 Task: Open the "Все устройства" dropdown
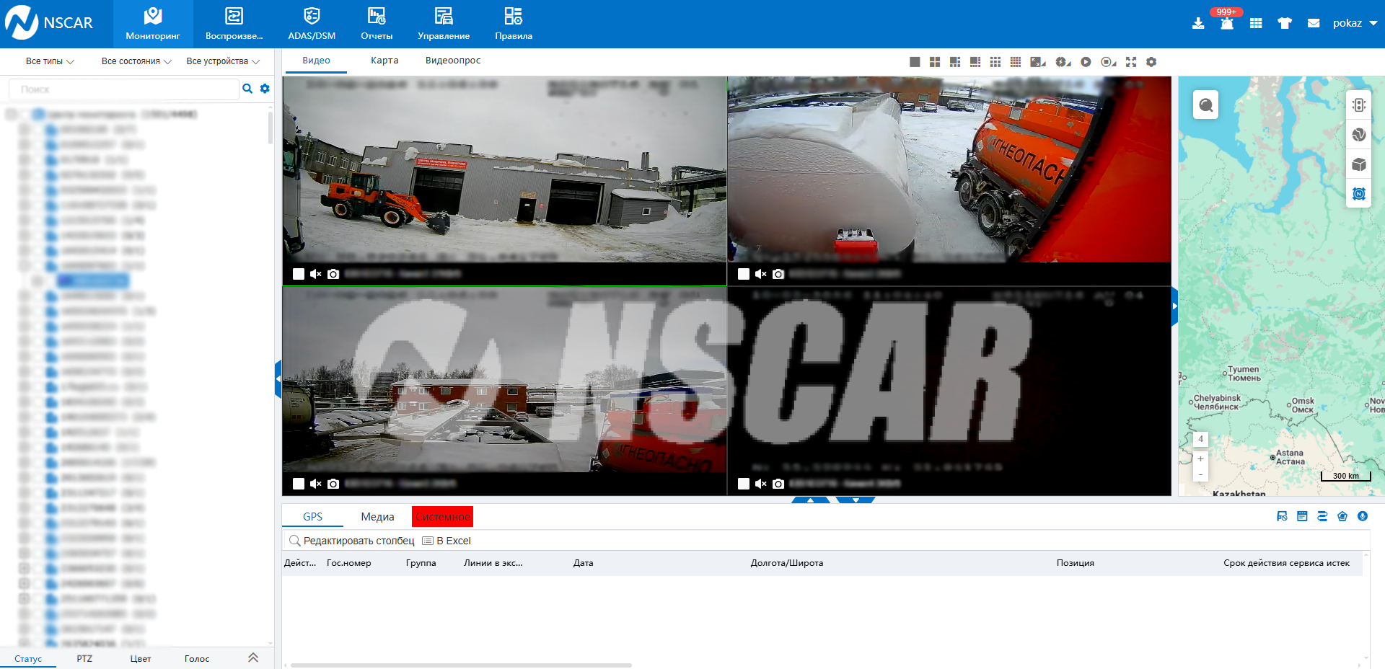click(223, 61)
